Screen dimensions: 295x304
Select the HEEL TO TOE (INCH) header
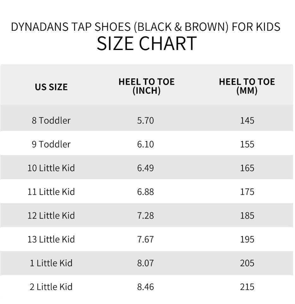(146, 86)
